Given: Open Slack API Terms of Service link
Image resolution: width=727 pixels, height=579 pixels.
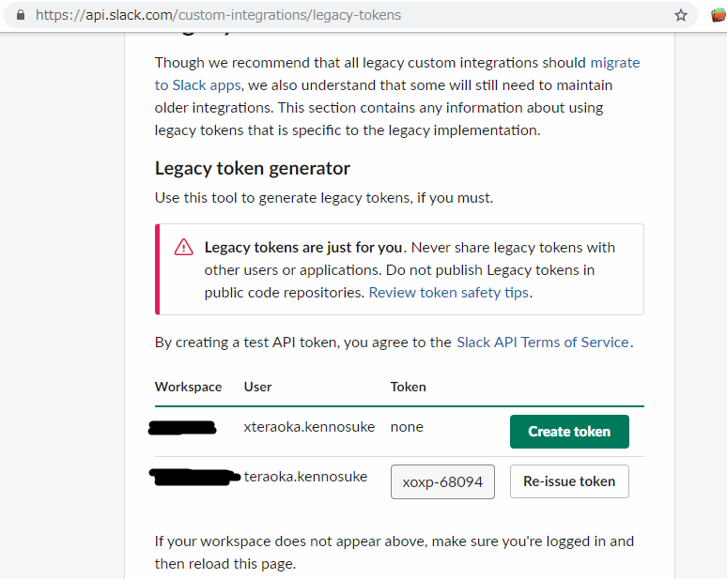Looking at the screenshot, I should [543, 343].
